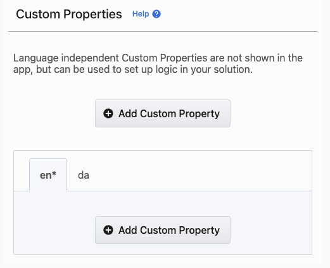Screen dimensions: 330x268
Task: Show default English properties via en* tab
Action: [48, 175]
